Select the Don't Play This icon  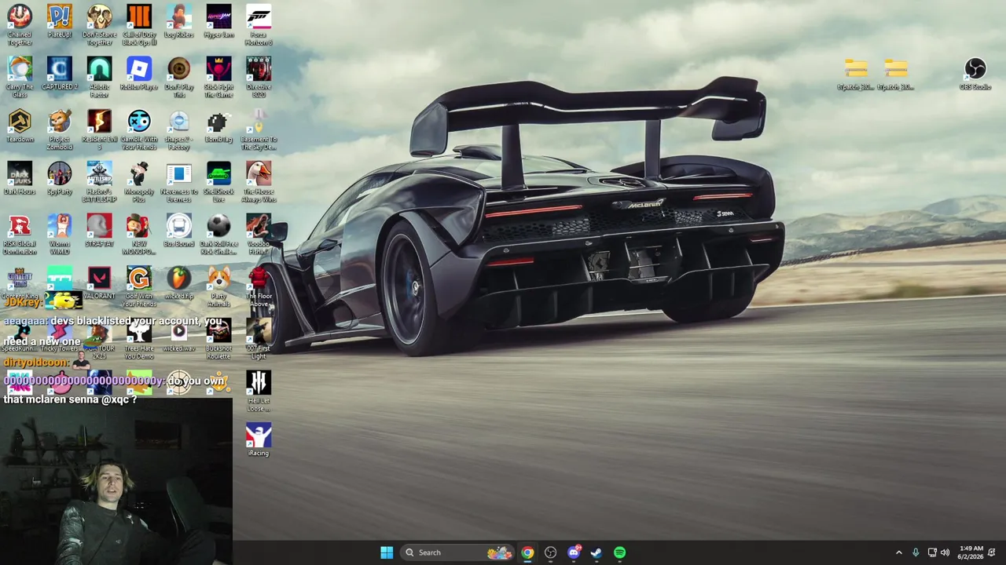(179, 77)
